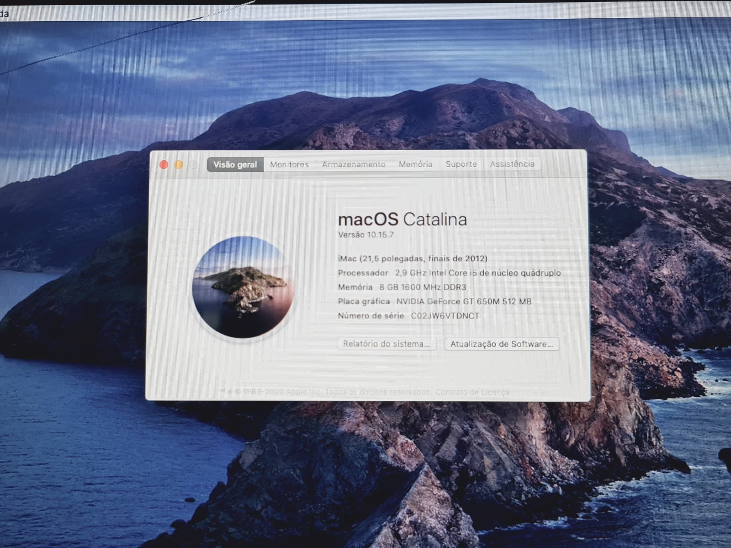Select iMac (21,5 polegadas, finais de 2012) line
Image resolution: width=731 pixels, height=548 pixels.
[413, 258]
